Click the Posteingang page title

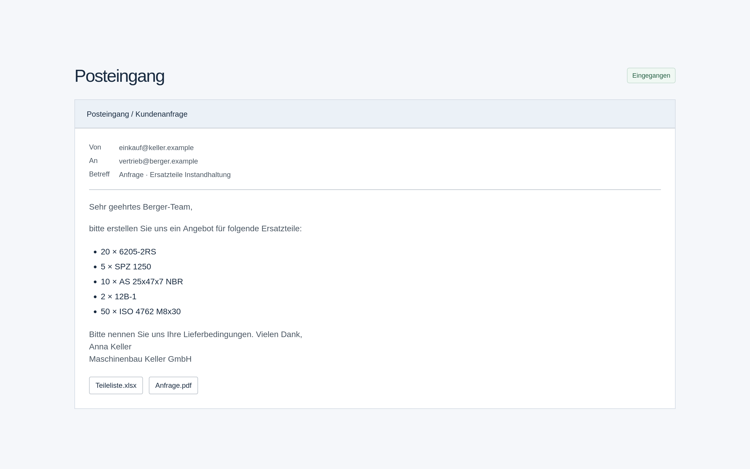[x=119, y=76]
